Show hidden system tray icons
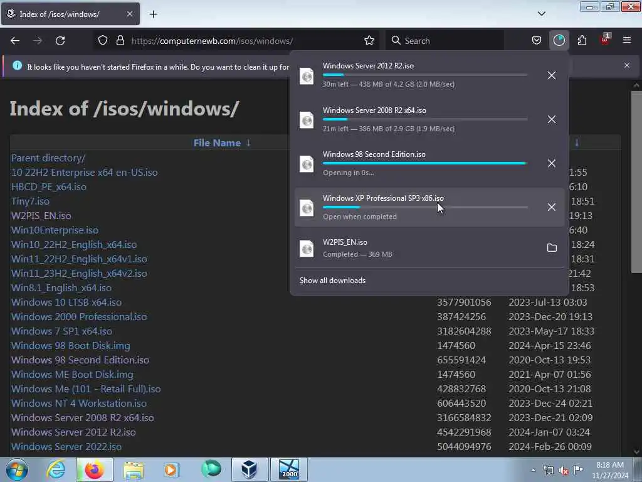This screenshot has width=642, height=482. 533,470
